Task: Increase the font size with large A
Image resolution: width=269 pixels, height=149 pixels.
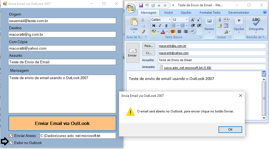Action: 193,20
